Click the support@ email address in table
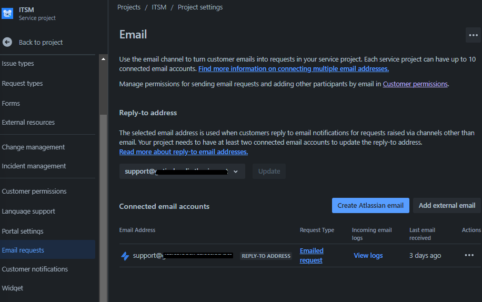The image size is (482, 302). point(183,255)
